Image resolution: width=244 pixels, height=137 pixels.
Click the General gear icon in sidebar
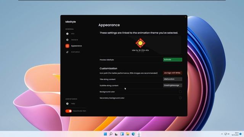pyautogui.click(x=67, y=40)
